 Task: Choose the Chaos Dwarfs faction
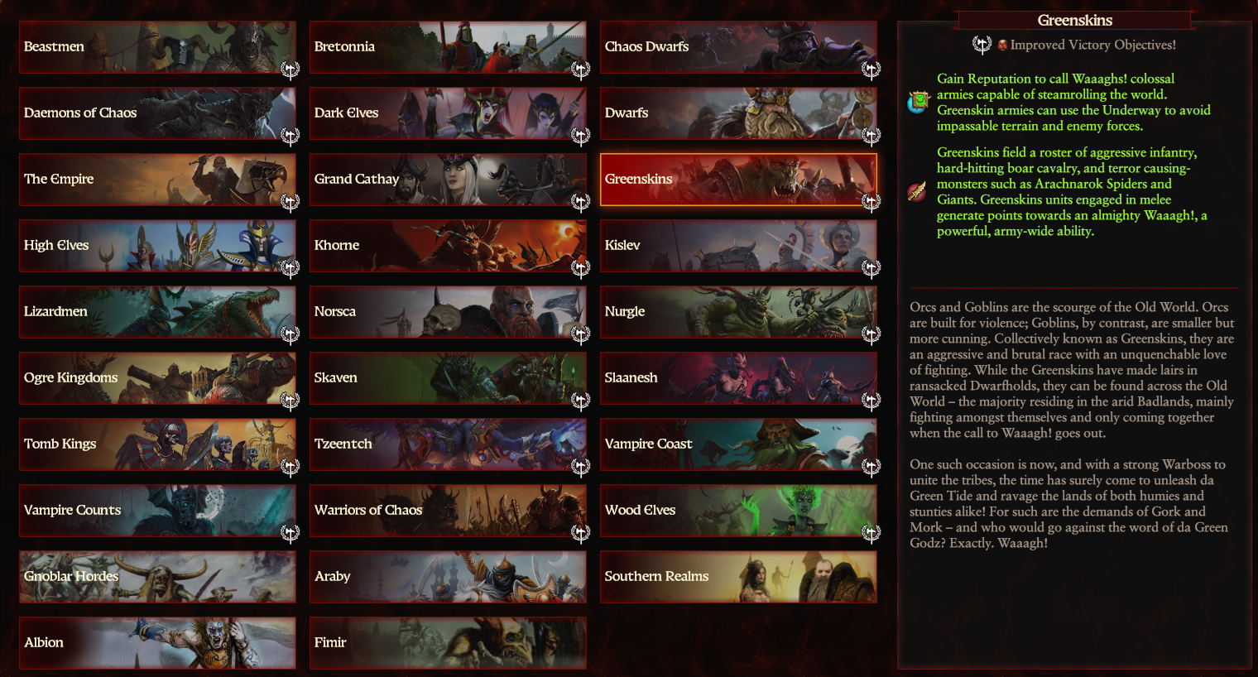[x=738, y=47]
